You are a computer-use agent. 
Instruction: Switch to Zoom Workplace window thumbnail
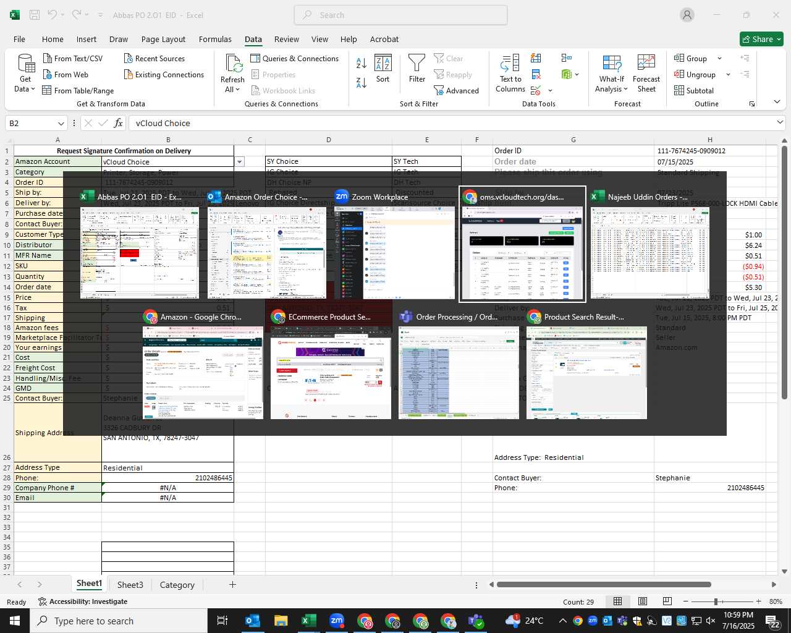point(394,245)
